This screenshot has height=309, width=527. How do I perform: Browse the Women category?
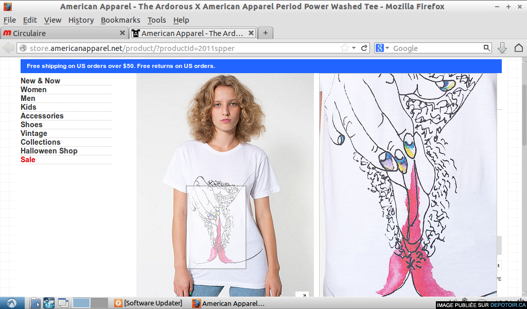pyautogui.click(x=33, y=90)
